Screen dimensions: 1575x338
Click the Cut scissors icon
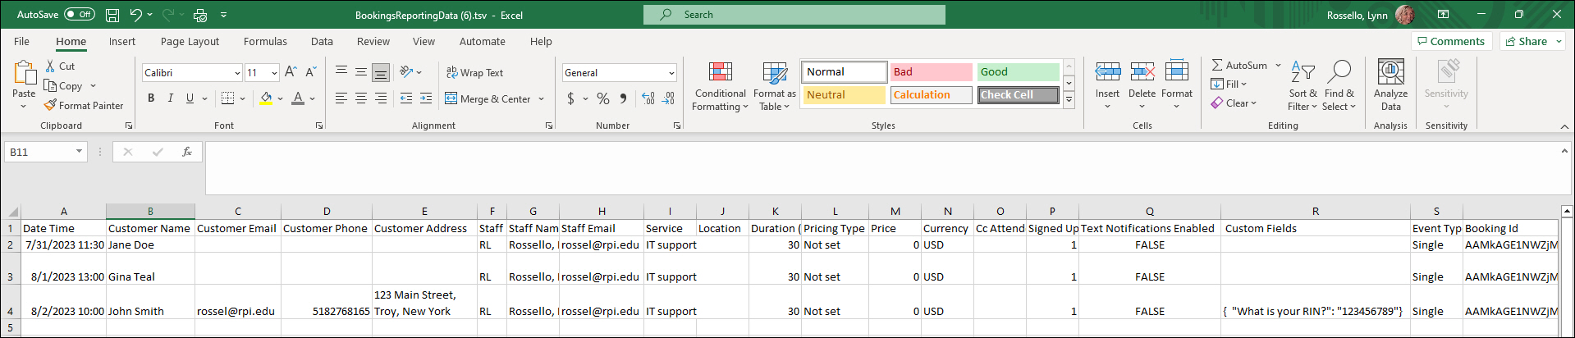tap(51, 66)
